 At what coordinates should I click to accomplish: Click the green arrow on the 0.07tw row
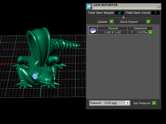[151, 32]
